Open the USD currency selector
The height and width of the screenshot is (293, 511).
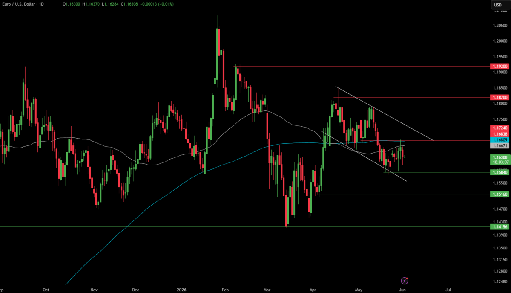(500, 5)
